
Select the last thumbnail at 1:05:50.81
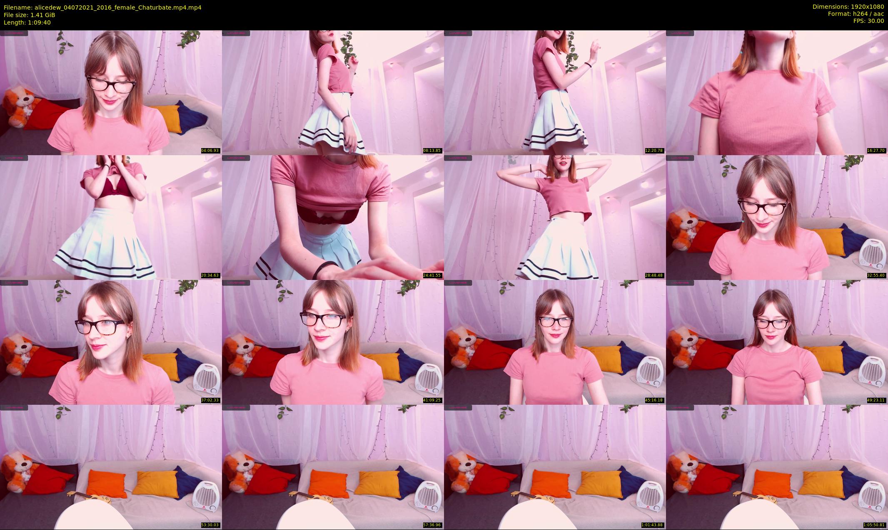pyautogui.click(x=777, y=467)
